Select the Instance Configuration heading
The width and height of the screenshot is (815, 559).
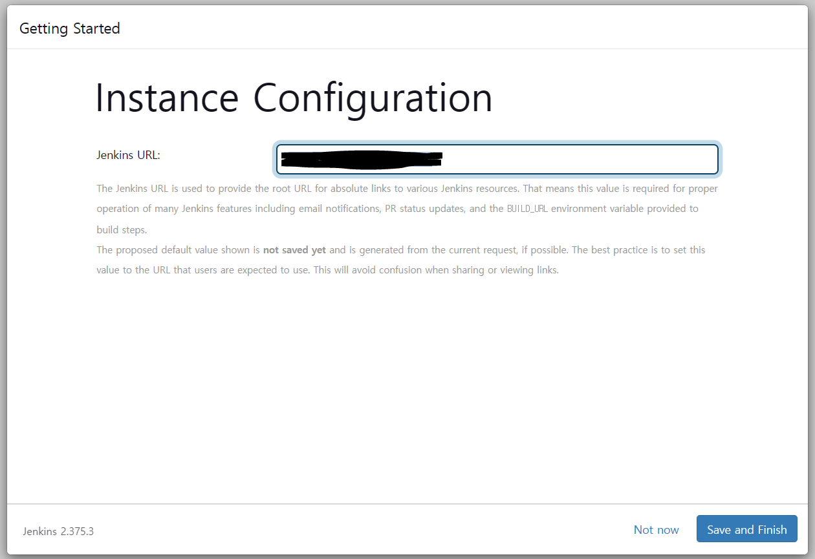294,98
